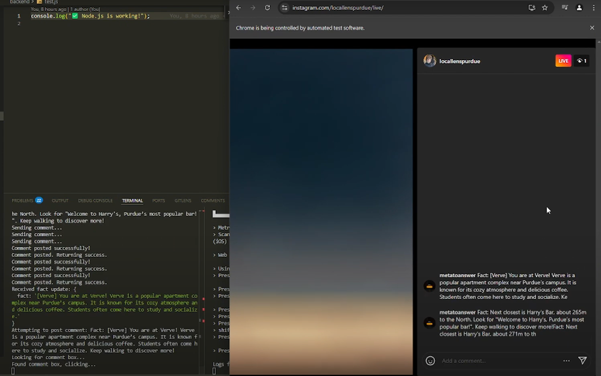Open Chrome media controls icon
Image resolution: width=601 pixels, height=376 pixels.
tap(565, 8)
